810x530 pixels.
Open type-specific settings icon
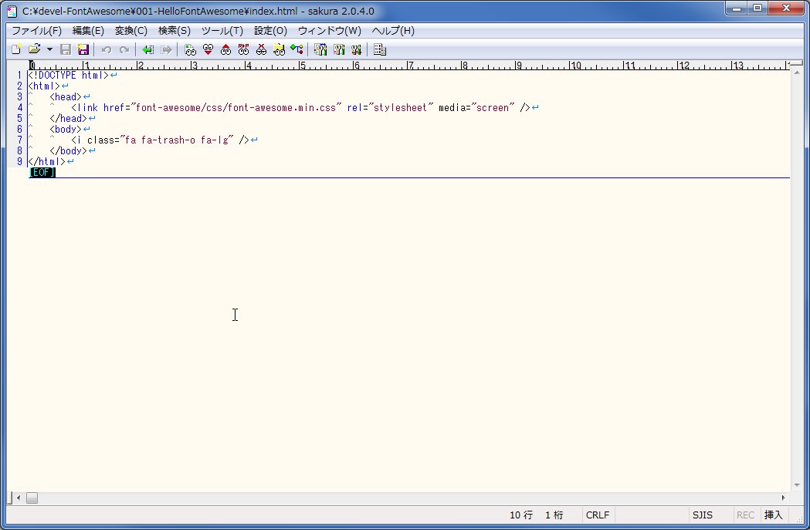click(339, 49)
